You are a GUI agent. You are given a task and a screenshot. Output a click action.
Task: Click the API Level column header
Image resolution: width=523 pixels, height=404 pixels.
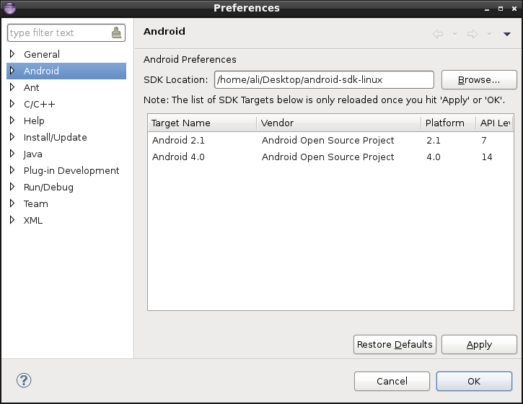point(495,123)
